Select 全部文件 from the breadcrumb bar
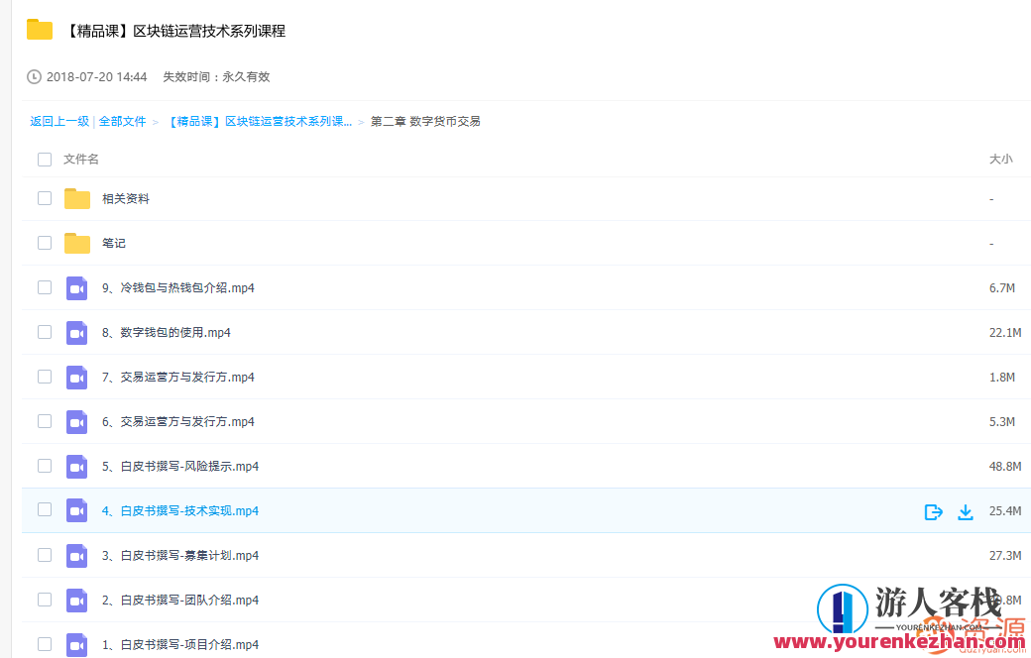The image size is (1031, 658). click(x=122, y=121)
